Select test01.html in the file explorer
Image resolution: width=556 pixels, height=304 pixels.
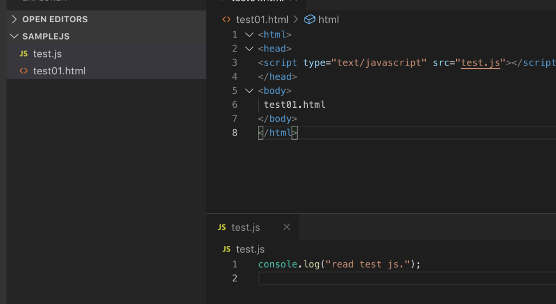[x=59, y=71]
